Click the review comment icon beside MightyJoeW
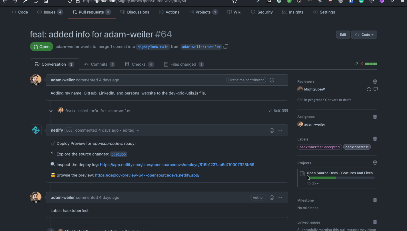Viewport: 407px width, 231px height. click(376, 89)
